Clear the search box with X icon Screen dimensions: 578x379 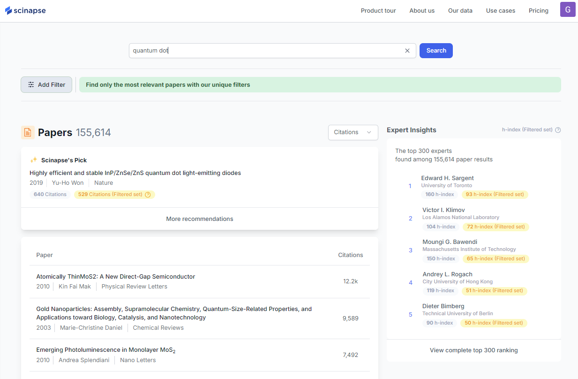pyautogui.click(x=407, y=51)
